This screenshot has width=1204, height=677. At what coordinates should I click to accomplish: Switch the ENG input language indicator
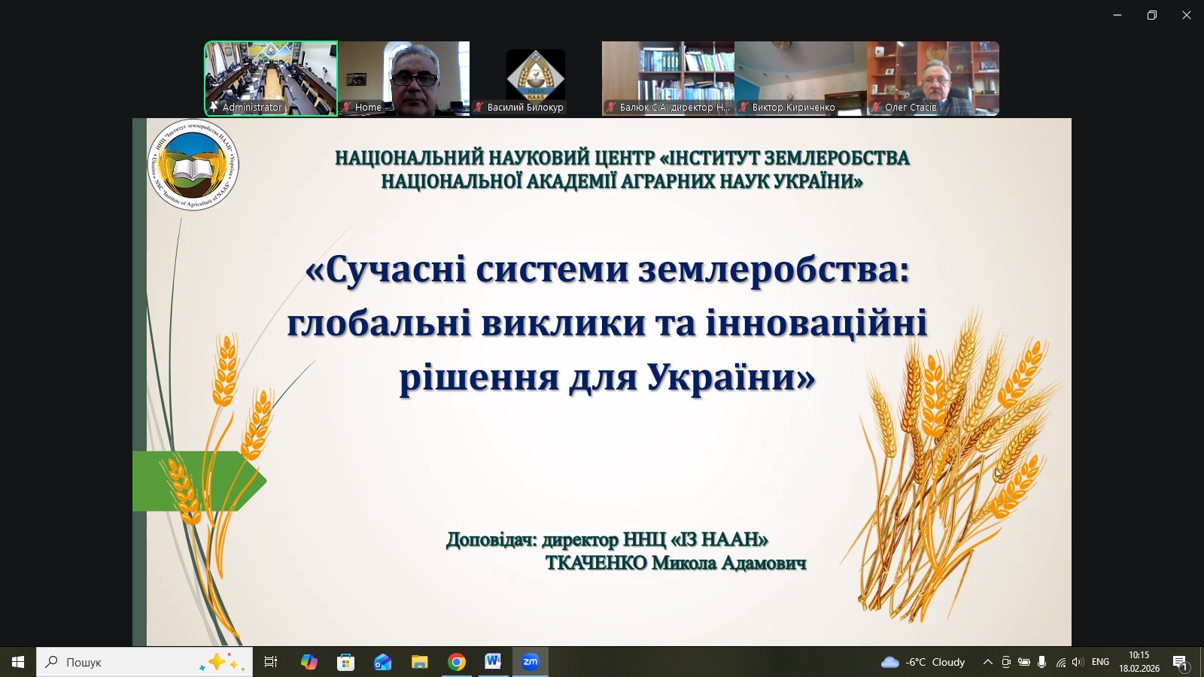(1100, 662)
